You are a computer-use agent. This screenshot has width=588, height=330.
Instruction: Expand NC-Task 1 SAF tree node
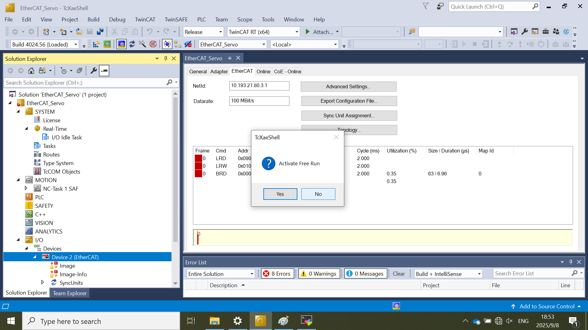(x=26, y=189)
